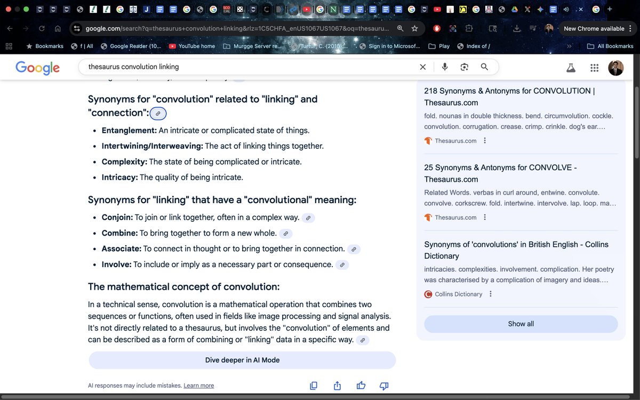Open Collins Dictionary convolutions result
This screenshot has width=640, height=400.
tap(516, 250)
